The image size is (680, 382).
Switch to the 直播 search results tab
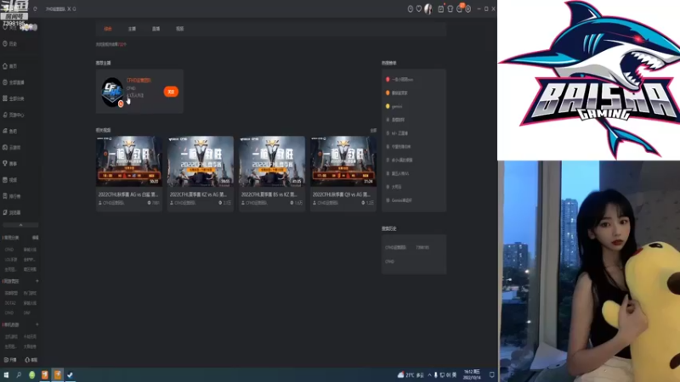pyautogui.click(x=156, y=29)
